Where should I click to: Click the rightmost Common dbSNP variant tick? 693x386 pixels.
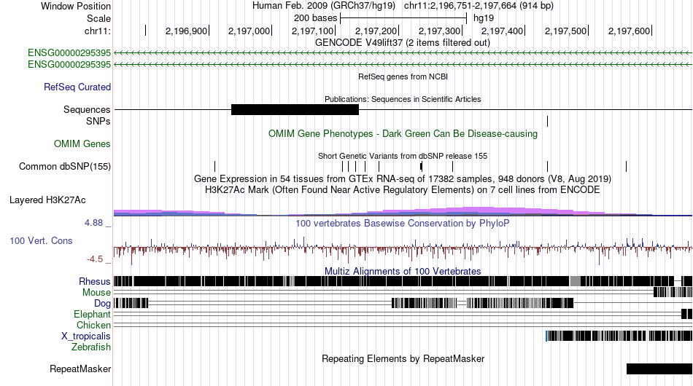click(x=627, y=166)
